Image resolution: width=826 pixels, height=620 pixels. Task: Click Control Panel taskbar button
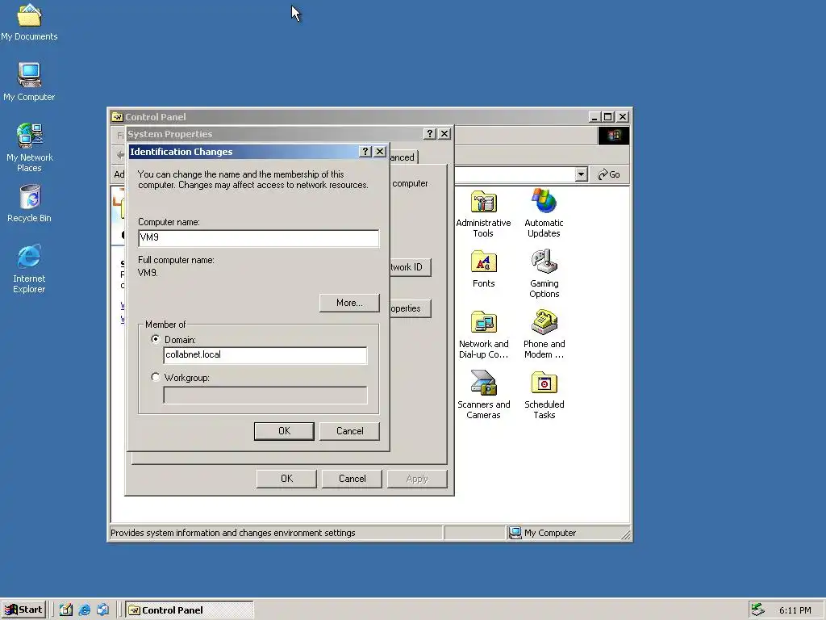click(190, 610)
